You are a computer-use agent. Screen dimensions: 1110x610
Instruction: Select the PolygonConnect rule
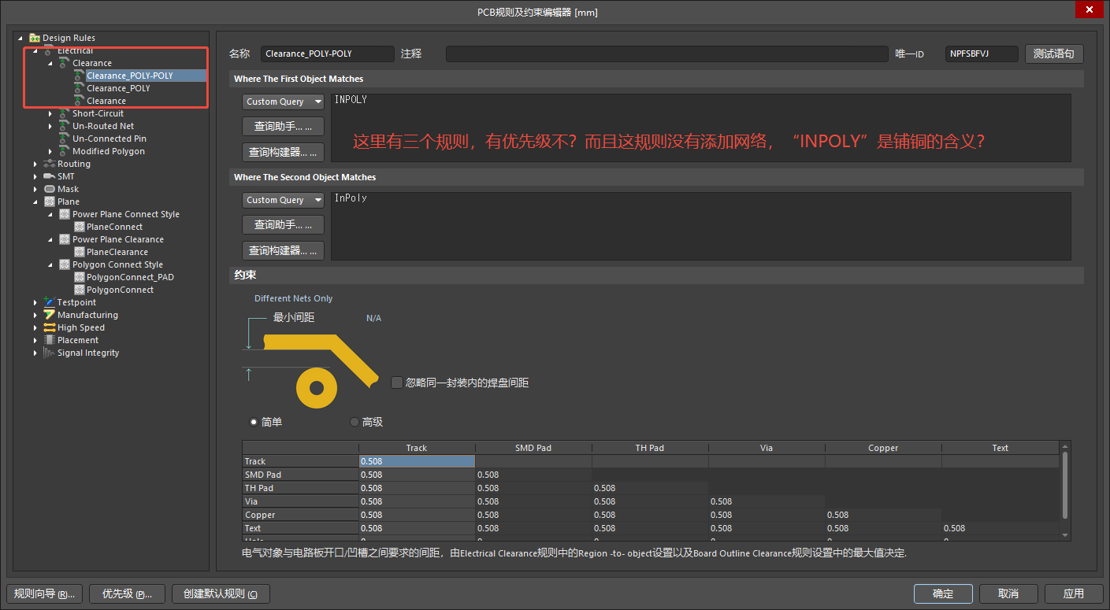(120, 290)
